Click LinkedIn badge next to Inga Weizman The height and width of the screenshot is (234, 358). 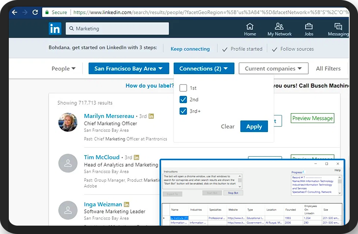coord(126,204)
